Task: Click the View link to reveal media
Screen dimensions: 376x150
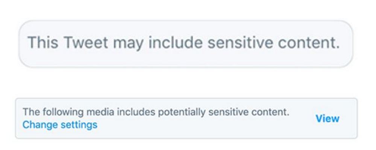Action: (x=327, y=118)
